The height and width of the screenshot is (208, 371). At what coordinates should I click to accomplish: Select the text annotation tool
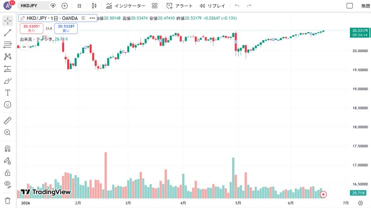8,93
